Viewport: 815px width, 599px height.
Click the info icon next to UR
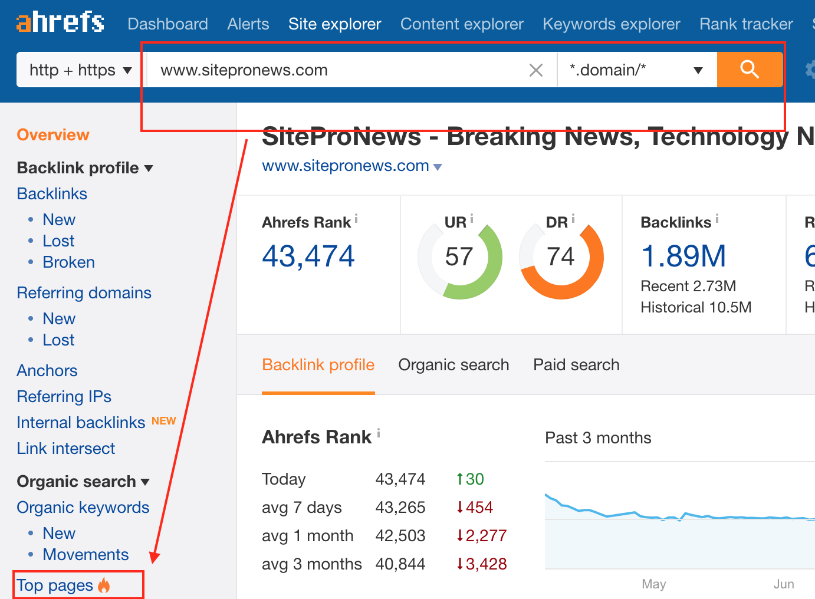tap(472, 219)
